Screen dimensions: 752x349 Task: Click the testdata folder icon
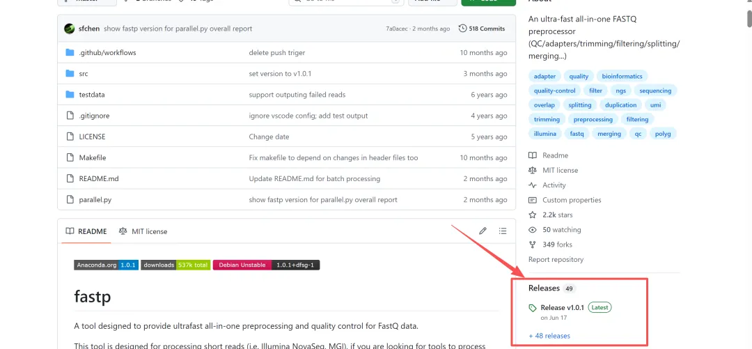70,95
